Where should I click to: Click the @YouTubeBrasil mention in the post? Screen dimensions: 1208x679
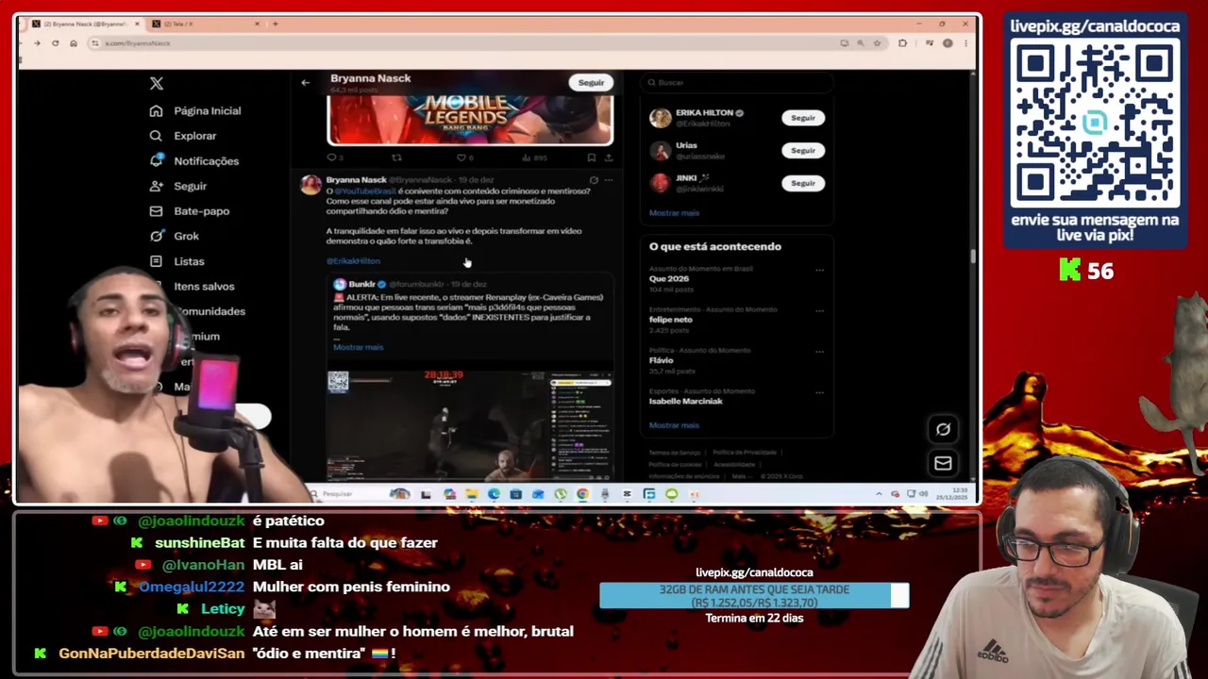365,191
